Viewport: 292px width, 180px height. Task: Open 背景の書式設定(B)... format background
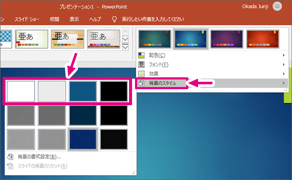point(70,157)
